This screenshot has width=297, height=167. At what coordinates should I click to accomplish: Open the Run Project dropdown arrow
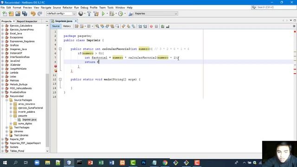point(107,13)
